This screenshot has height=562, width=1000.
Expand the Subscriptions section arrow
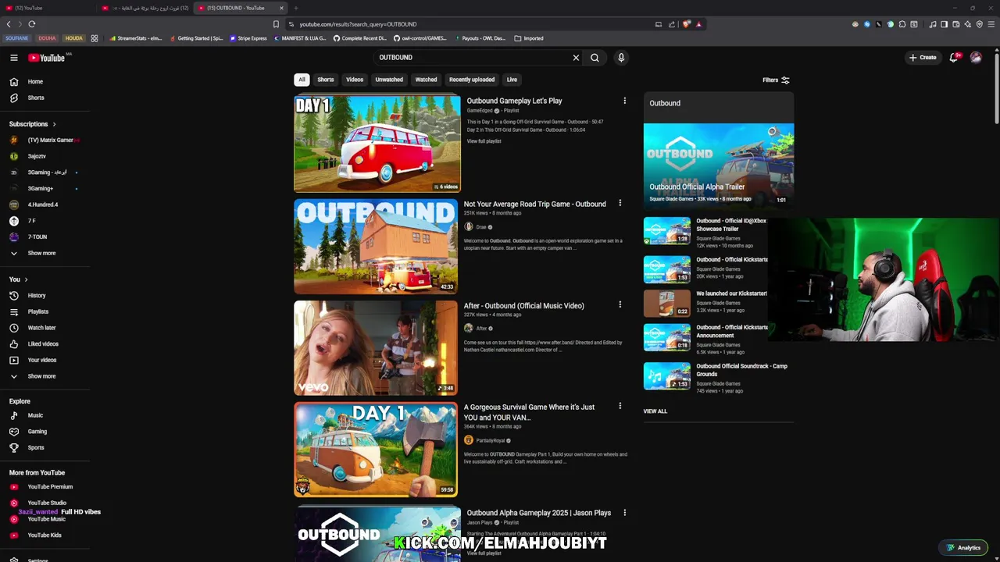pos(54,124)
